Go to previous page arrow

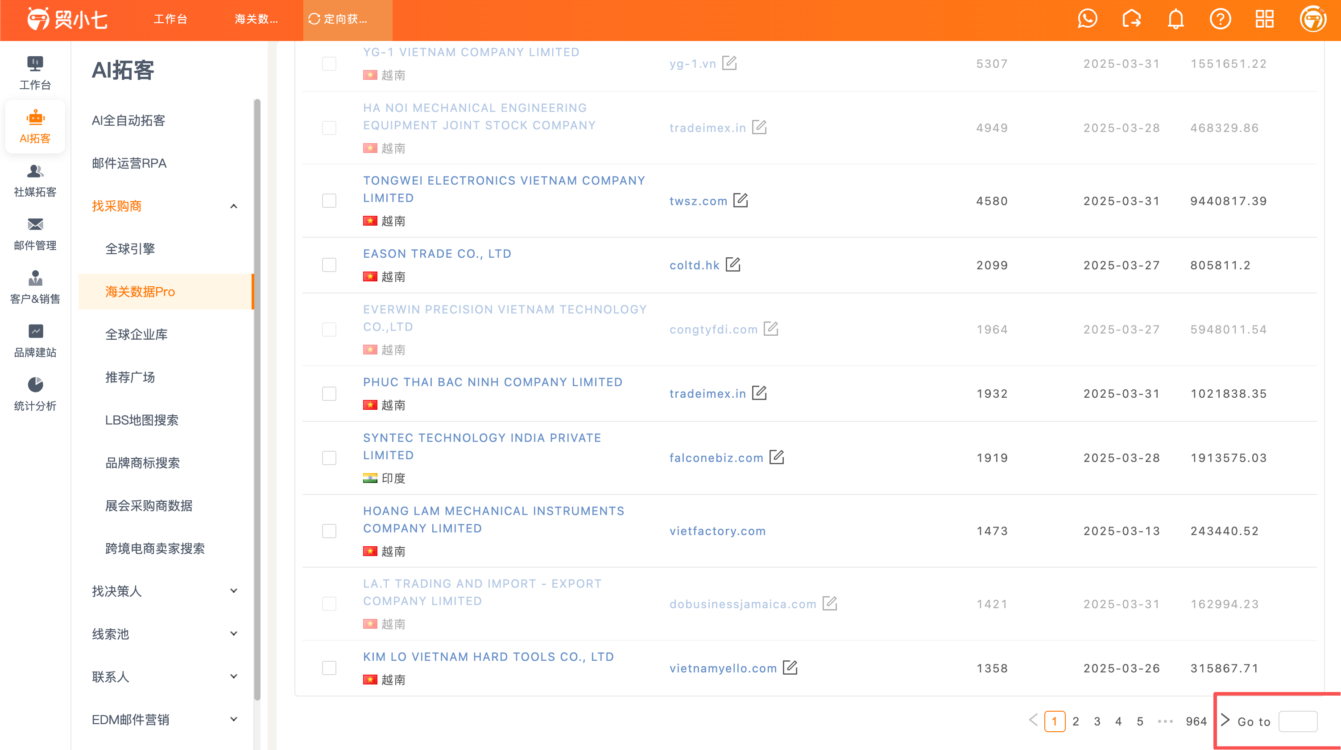tap(1033, 720)
